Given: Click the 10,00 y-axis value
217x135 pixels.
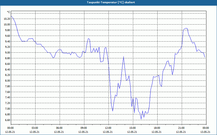Looking at the screenshot, I should click(7, 25).
